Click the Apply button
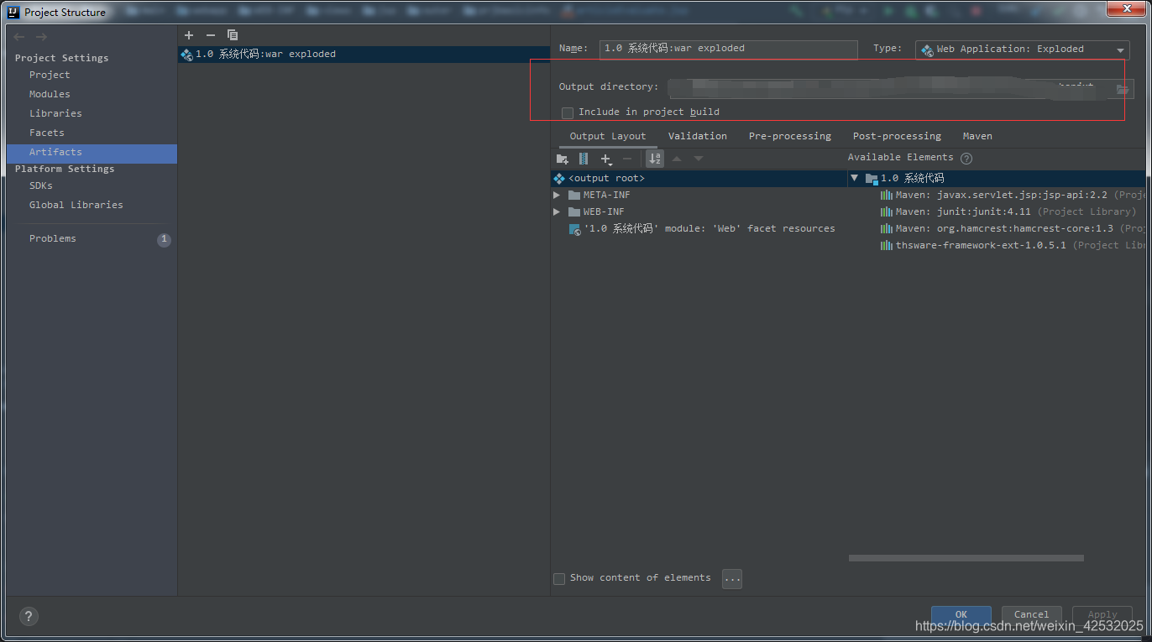Image resolution: width=1152 pixels, height=642 pixels. (1102, 614)
